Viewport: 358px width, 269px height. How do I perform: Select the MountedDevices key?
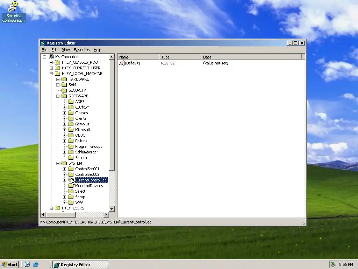click(x=89, y=186)
